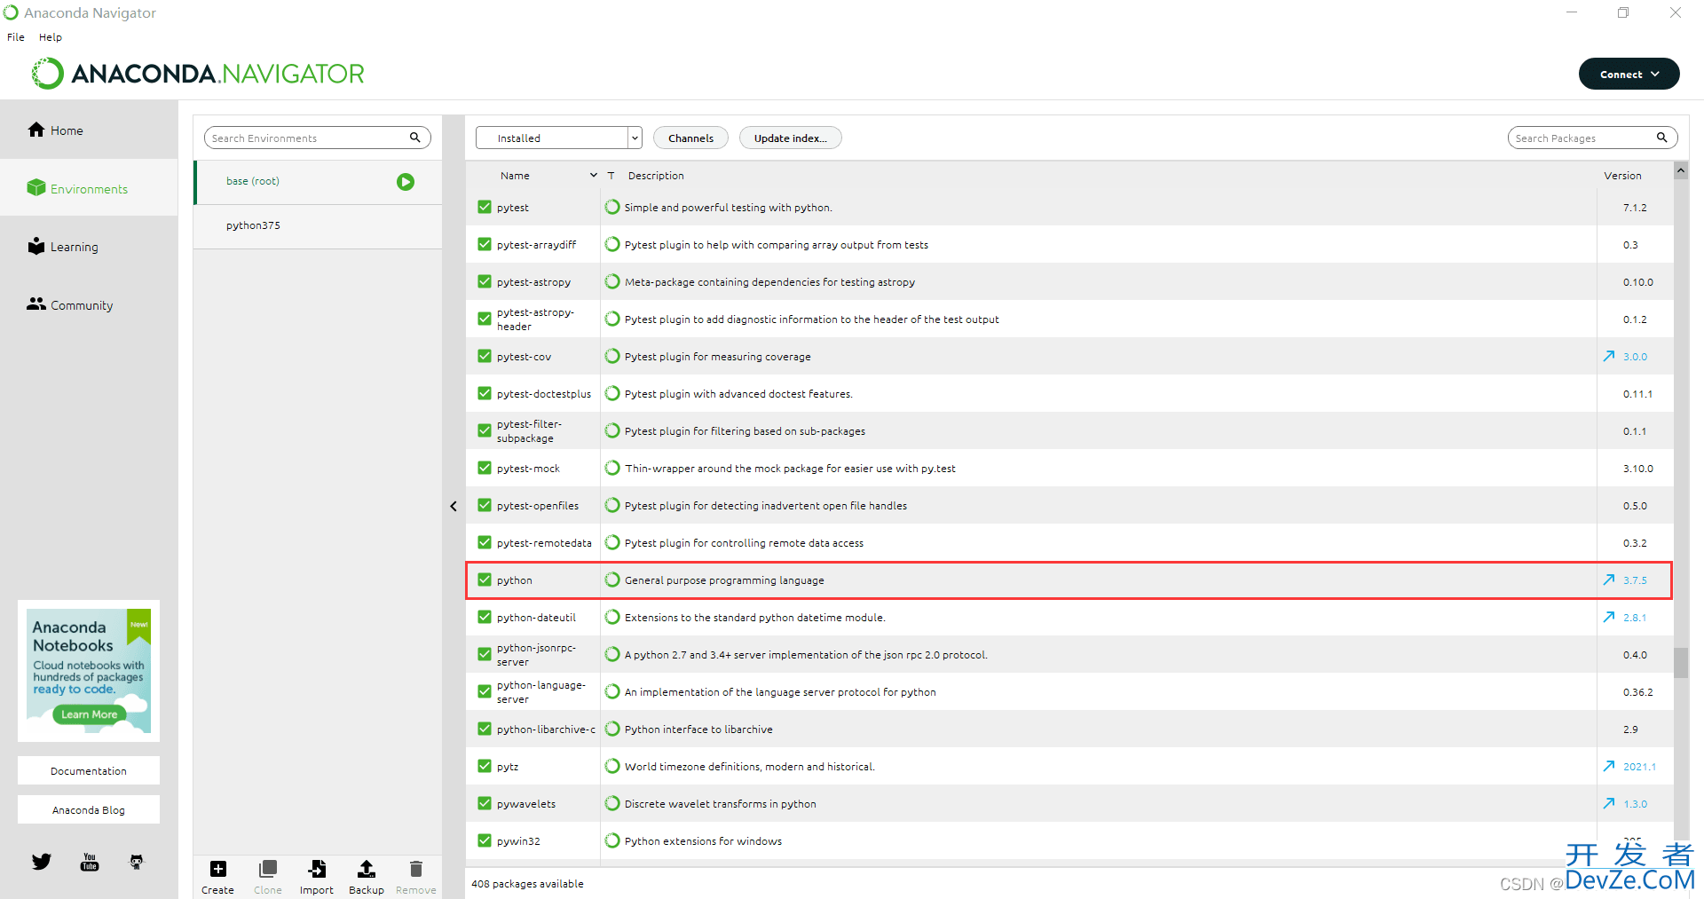Image resolution: width=1704 pixels, height=899 pixels.
Task: Click the Description column header
Action: tap(656, 176)
